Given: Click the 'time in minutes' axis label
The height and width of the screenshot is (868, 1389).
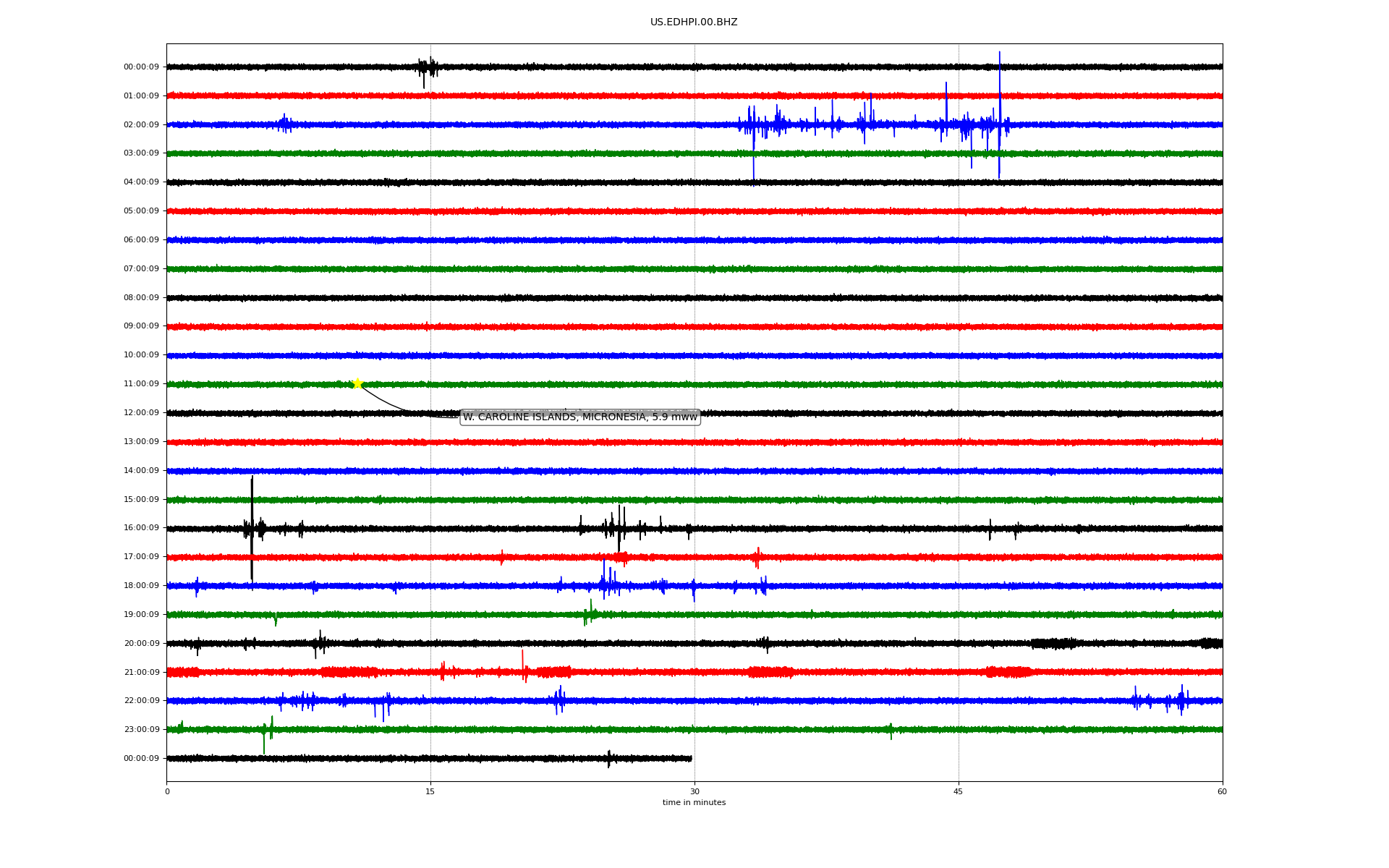Looking at the screenshot, I should pos(693,803).
